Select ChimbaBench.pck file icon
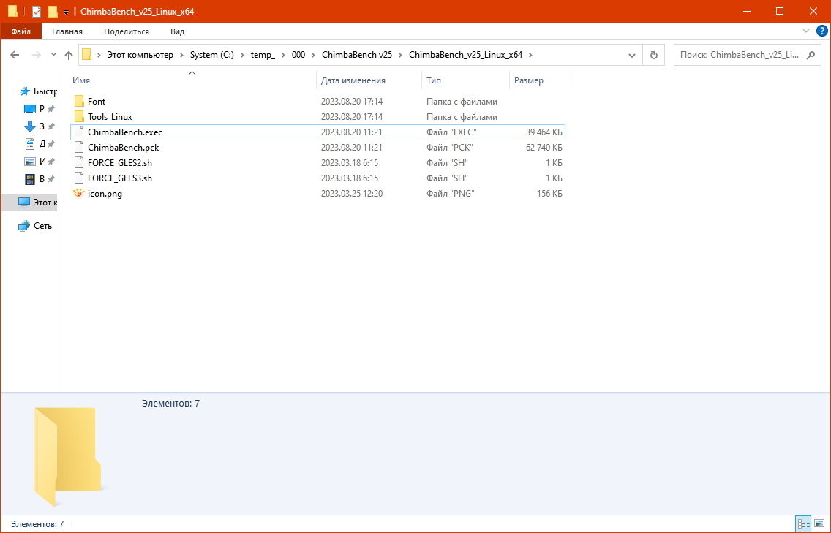 79,147
